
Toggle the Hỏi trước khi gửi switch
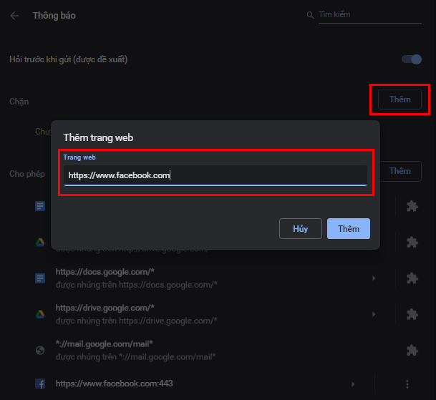(x=412, y=59)
